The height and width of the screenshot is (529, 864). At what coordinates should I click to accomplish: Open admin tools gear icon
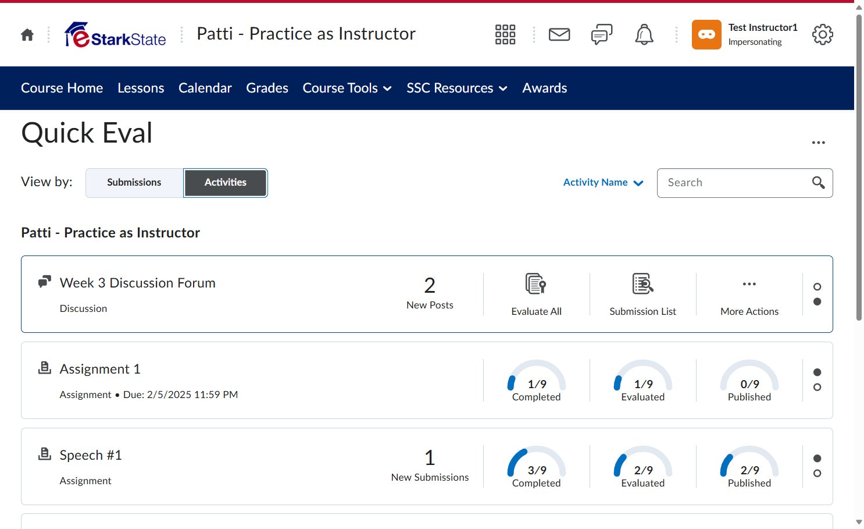coord(822,35)
